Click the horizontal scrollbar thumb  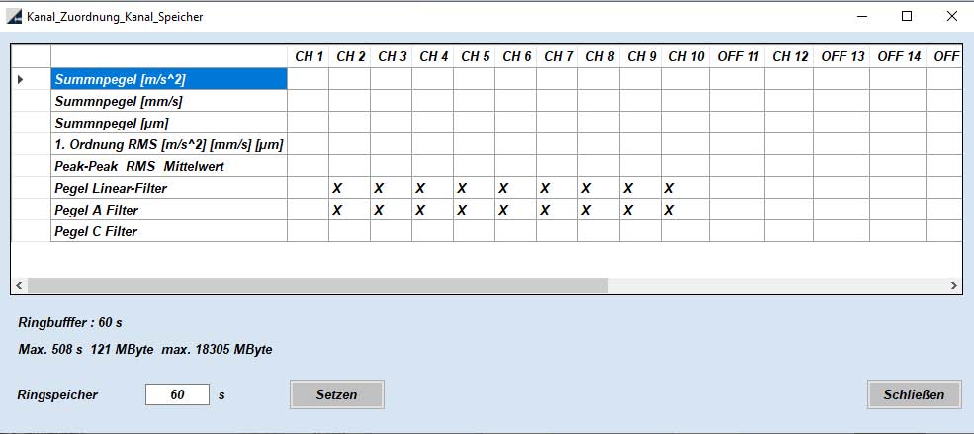coord(317,285)
